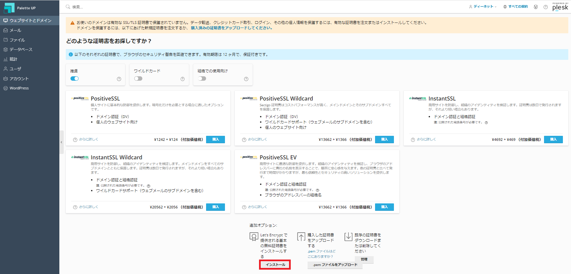Click さらに詳しく for PositiveSSL Wildcard
This screenshot has height=274, width=571.
[x=257, y=139]
